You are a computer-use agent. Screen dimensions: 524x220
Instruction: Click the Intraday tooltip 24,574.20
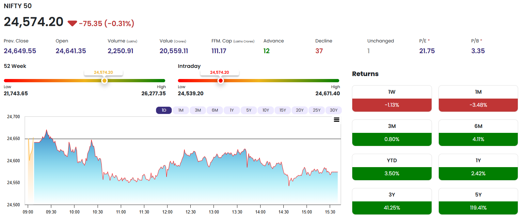[220, 72]
